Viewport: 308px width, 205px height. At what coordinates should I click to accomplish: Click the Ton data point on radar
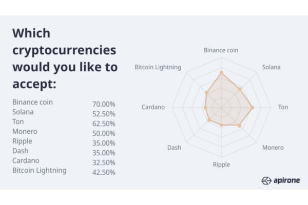[252, 108]
